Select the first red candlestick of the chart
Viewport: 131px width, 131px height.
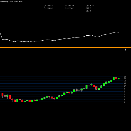click(2, 94)
